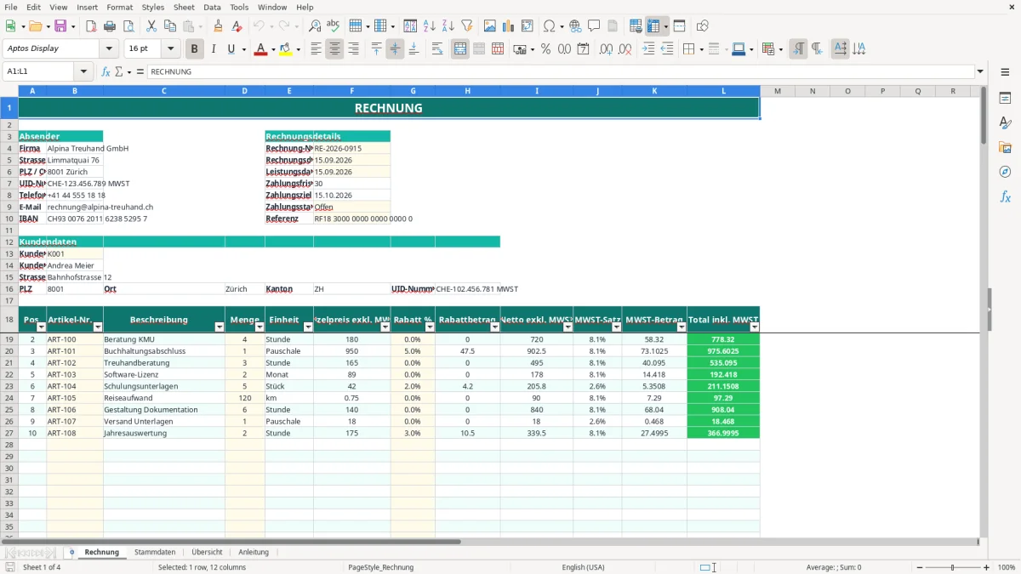Viewport: 1021px width, 574px height.
Task: Click English (USA) language status
Action: coord(583,567)
